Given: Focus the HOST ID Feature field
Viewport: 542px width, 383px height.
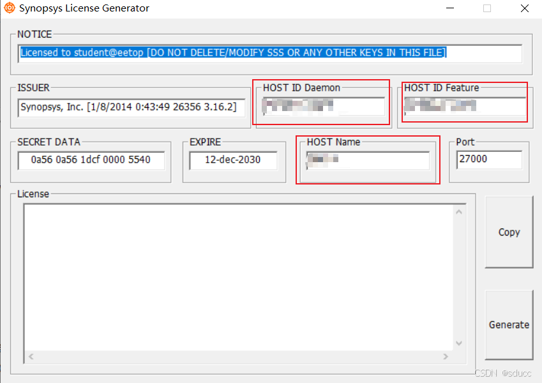Looking at the screenshot, I should point(465,106).
